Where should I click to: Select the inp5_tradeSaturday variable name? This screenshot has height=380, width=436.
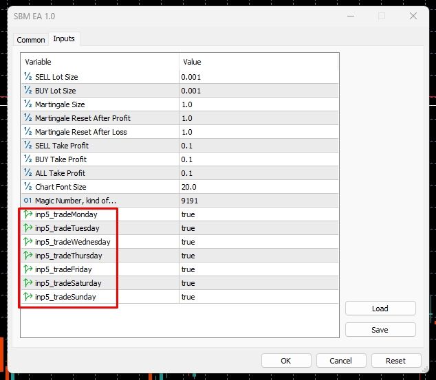point(68,283)
